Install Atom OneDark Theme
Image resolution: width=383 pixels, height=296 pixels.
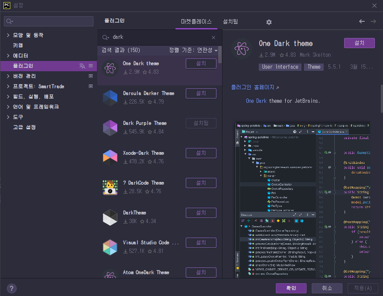click(201, 273)
